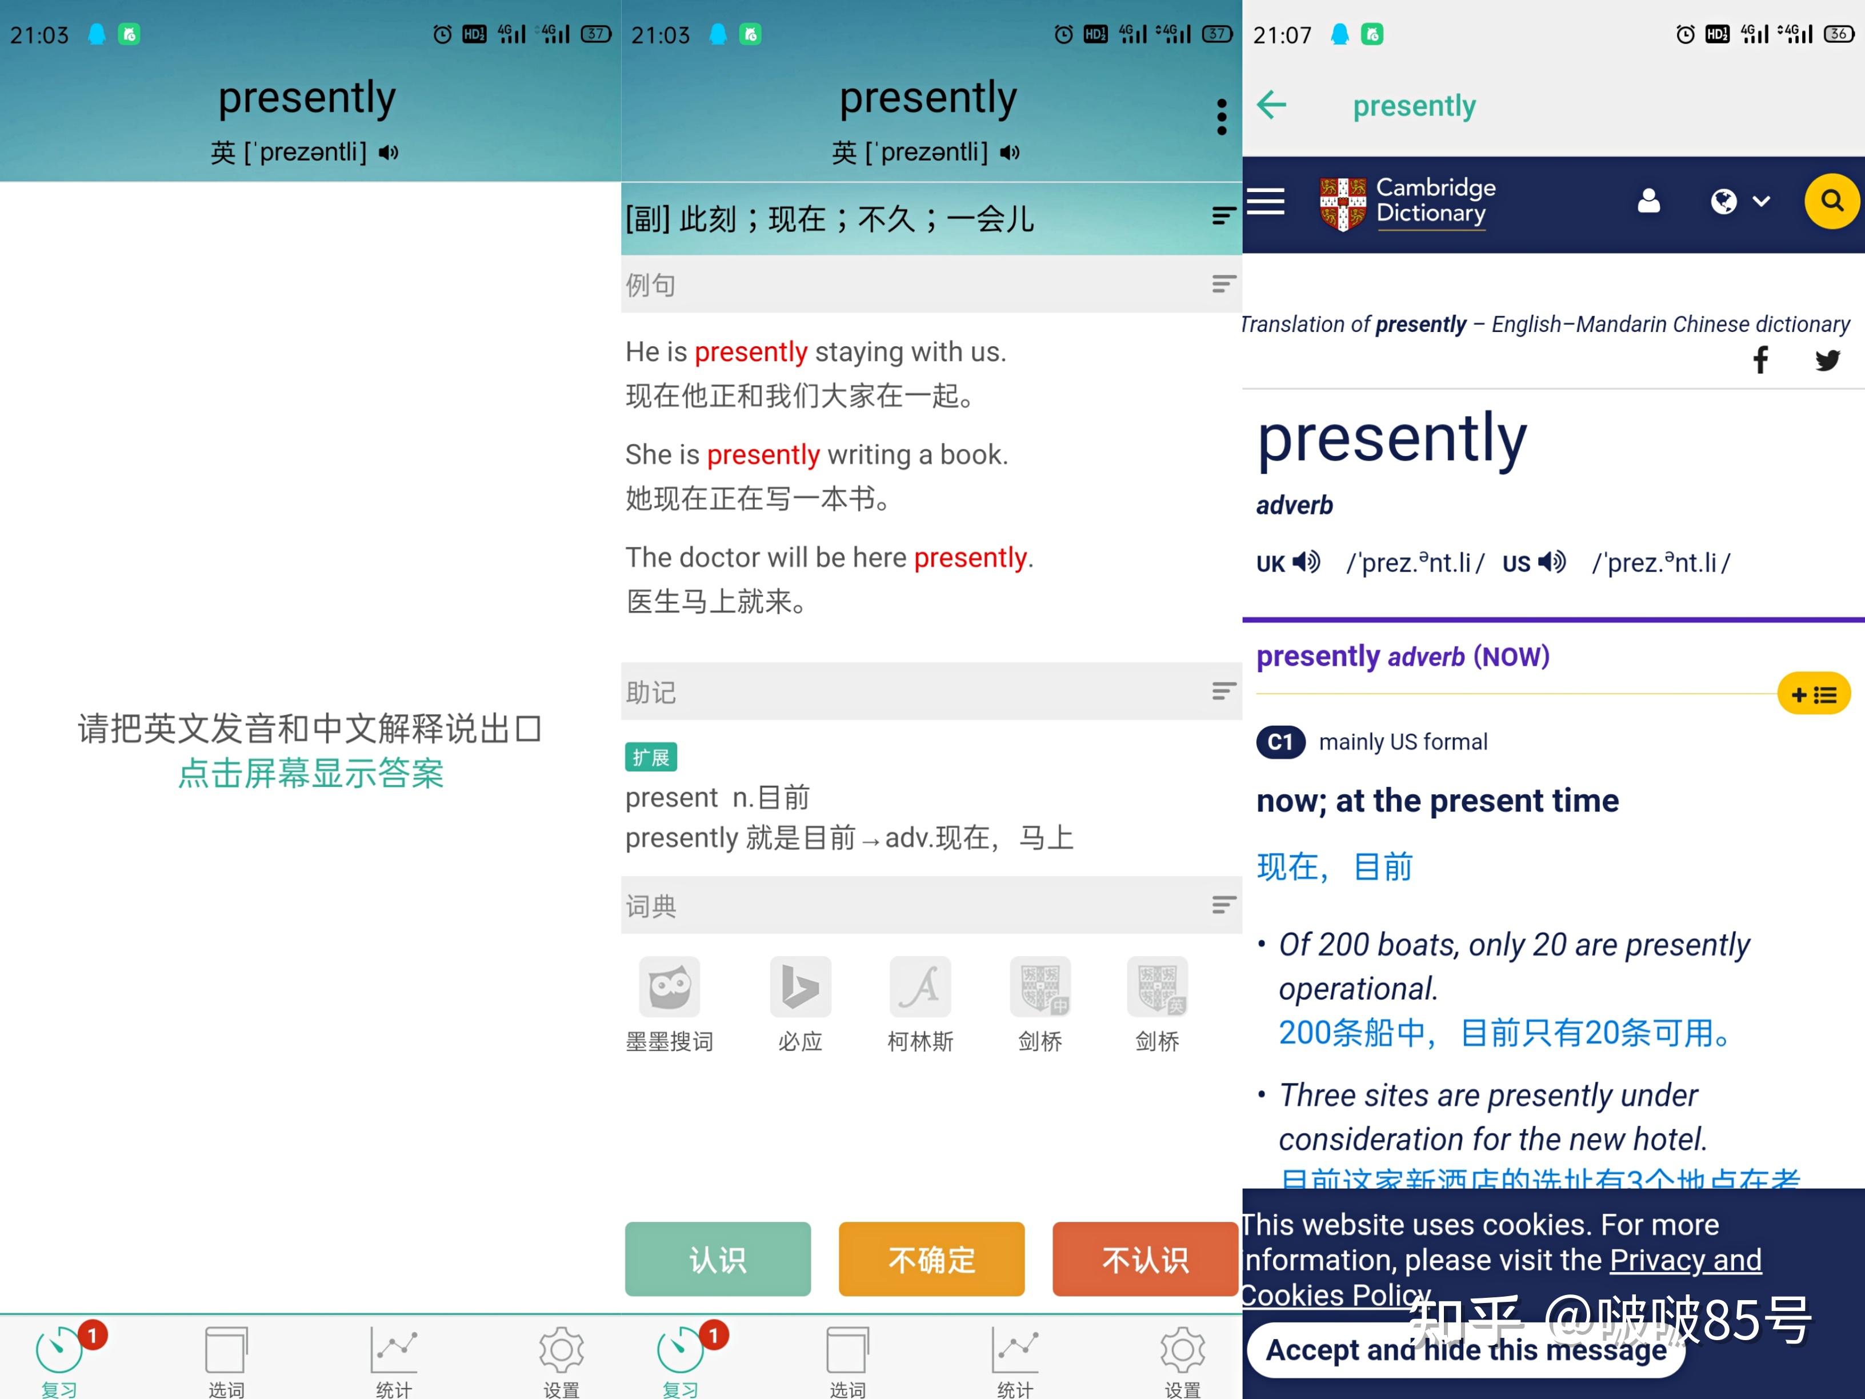The width and height of the screenshot is (1865, 1399).
Task: Click the 点击屏幕显示答案 reveal link
Action: point(310,774)
